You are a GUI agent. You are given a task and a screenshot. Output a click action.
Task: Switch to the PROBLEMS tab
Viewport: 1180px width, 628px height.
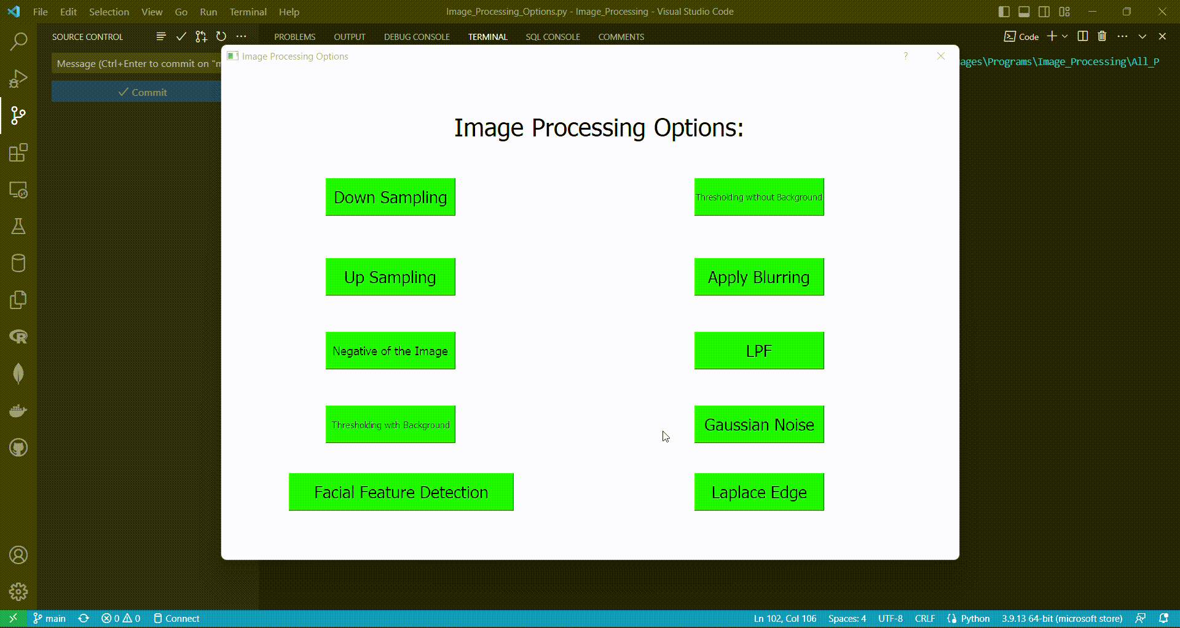294,36
